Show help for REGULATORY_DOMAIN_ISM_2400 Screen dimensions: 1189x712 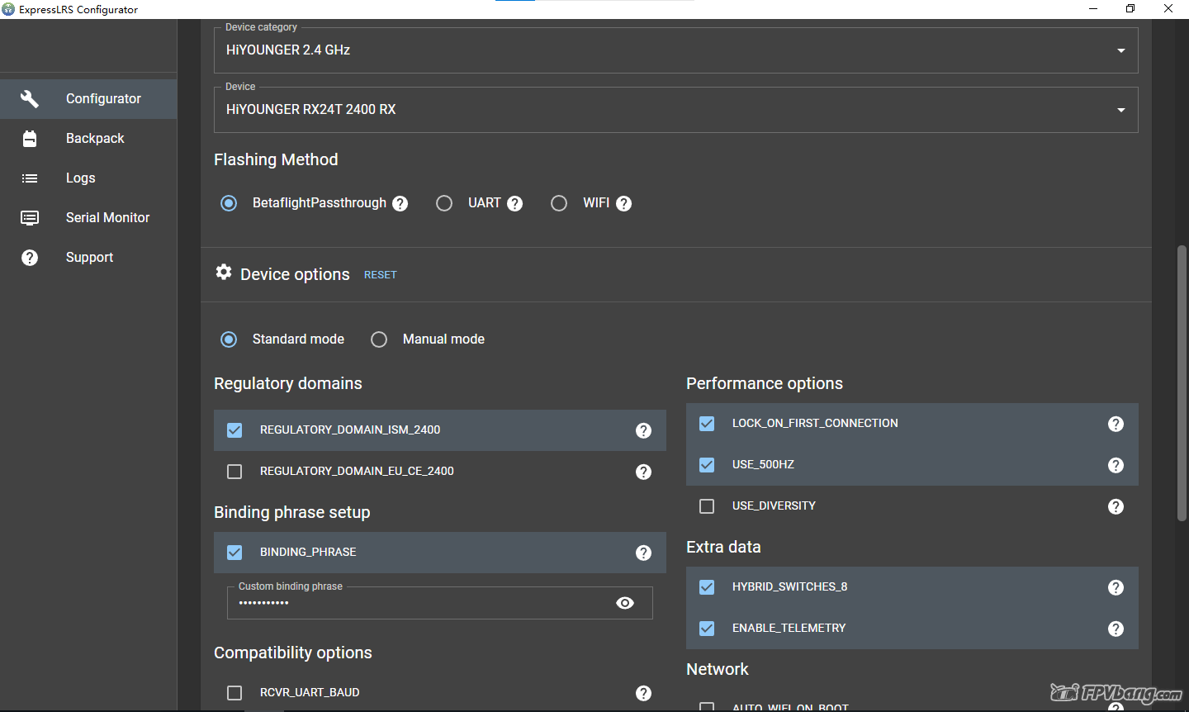pos(644,430)
